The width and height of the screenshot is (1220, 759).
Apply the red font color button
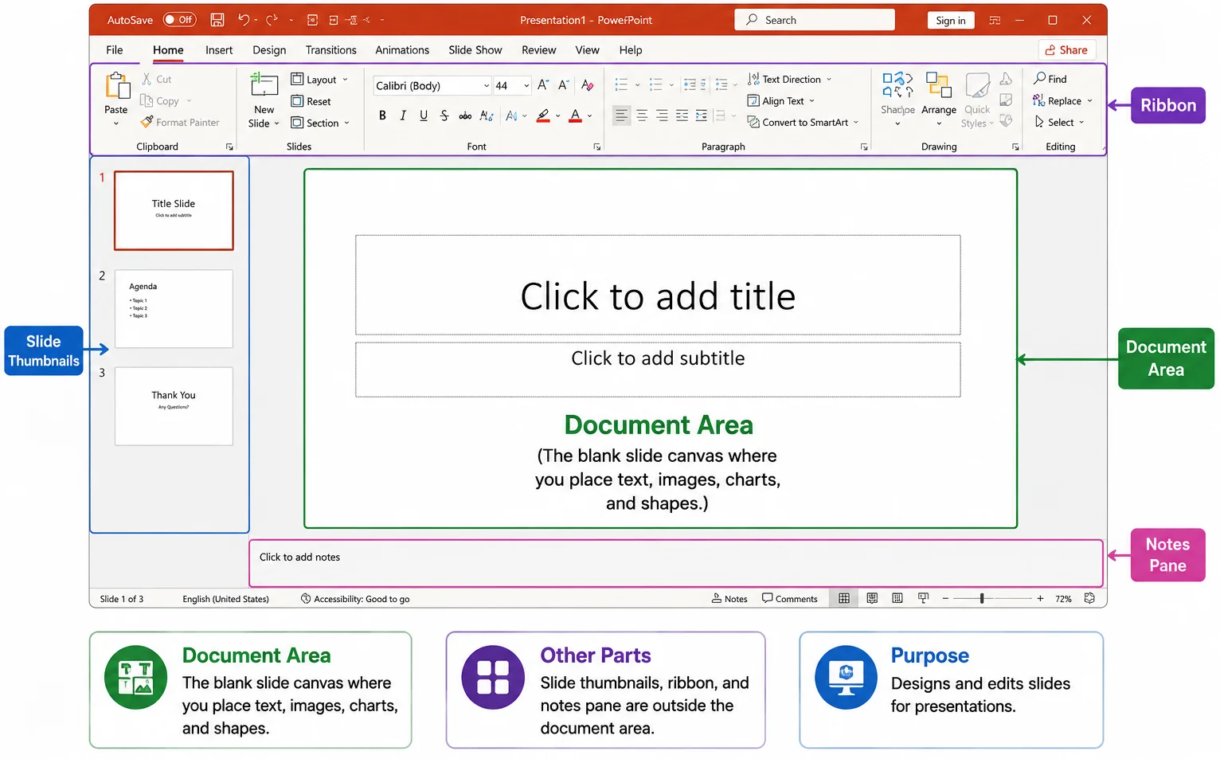pyautogui.click(x=576, y=115)
